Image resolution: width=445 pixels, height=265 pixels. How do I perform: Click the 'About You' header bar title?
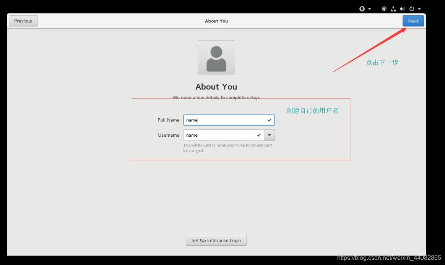[216, 21]
